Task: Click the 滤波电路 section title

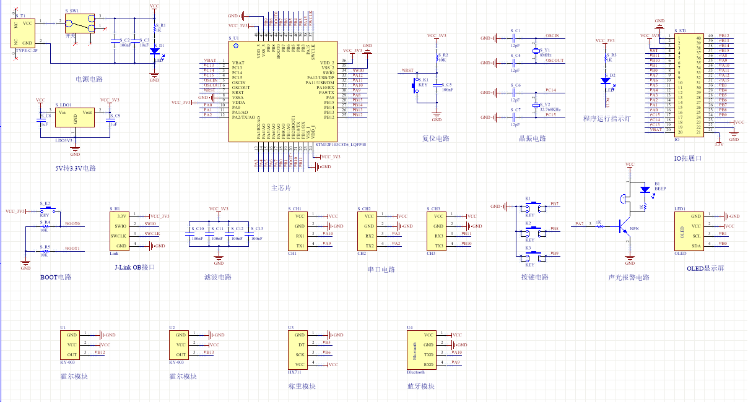Action: (x=217, y=277)
